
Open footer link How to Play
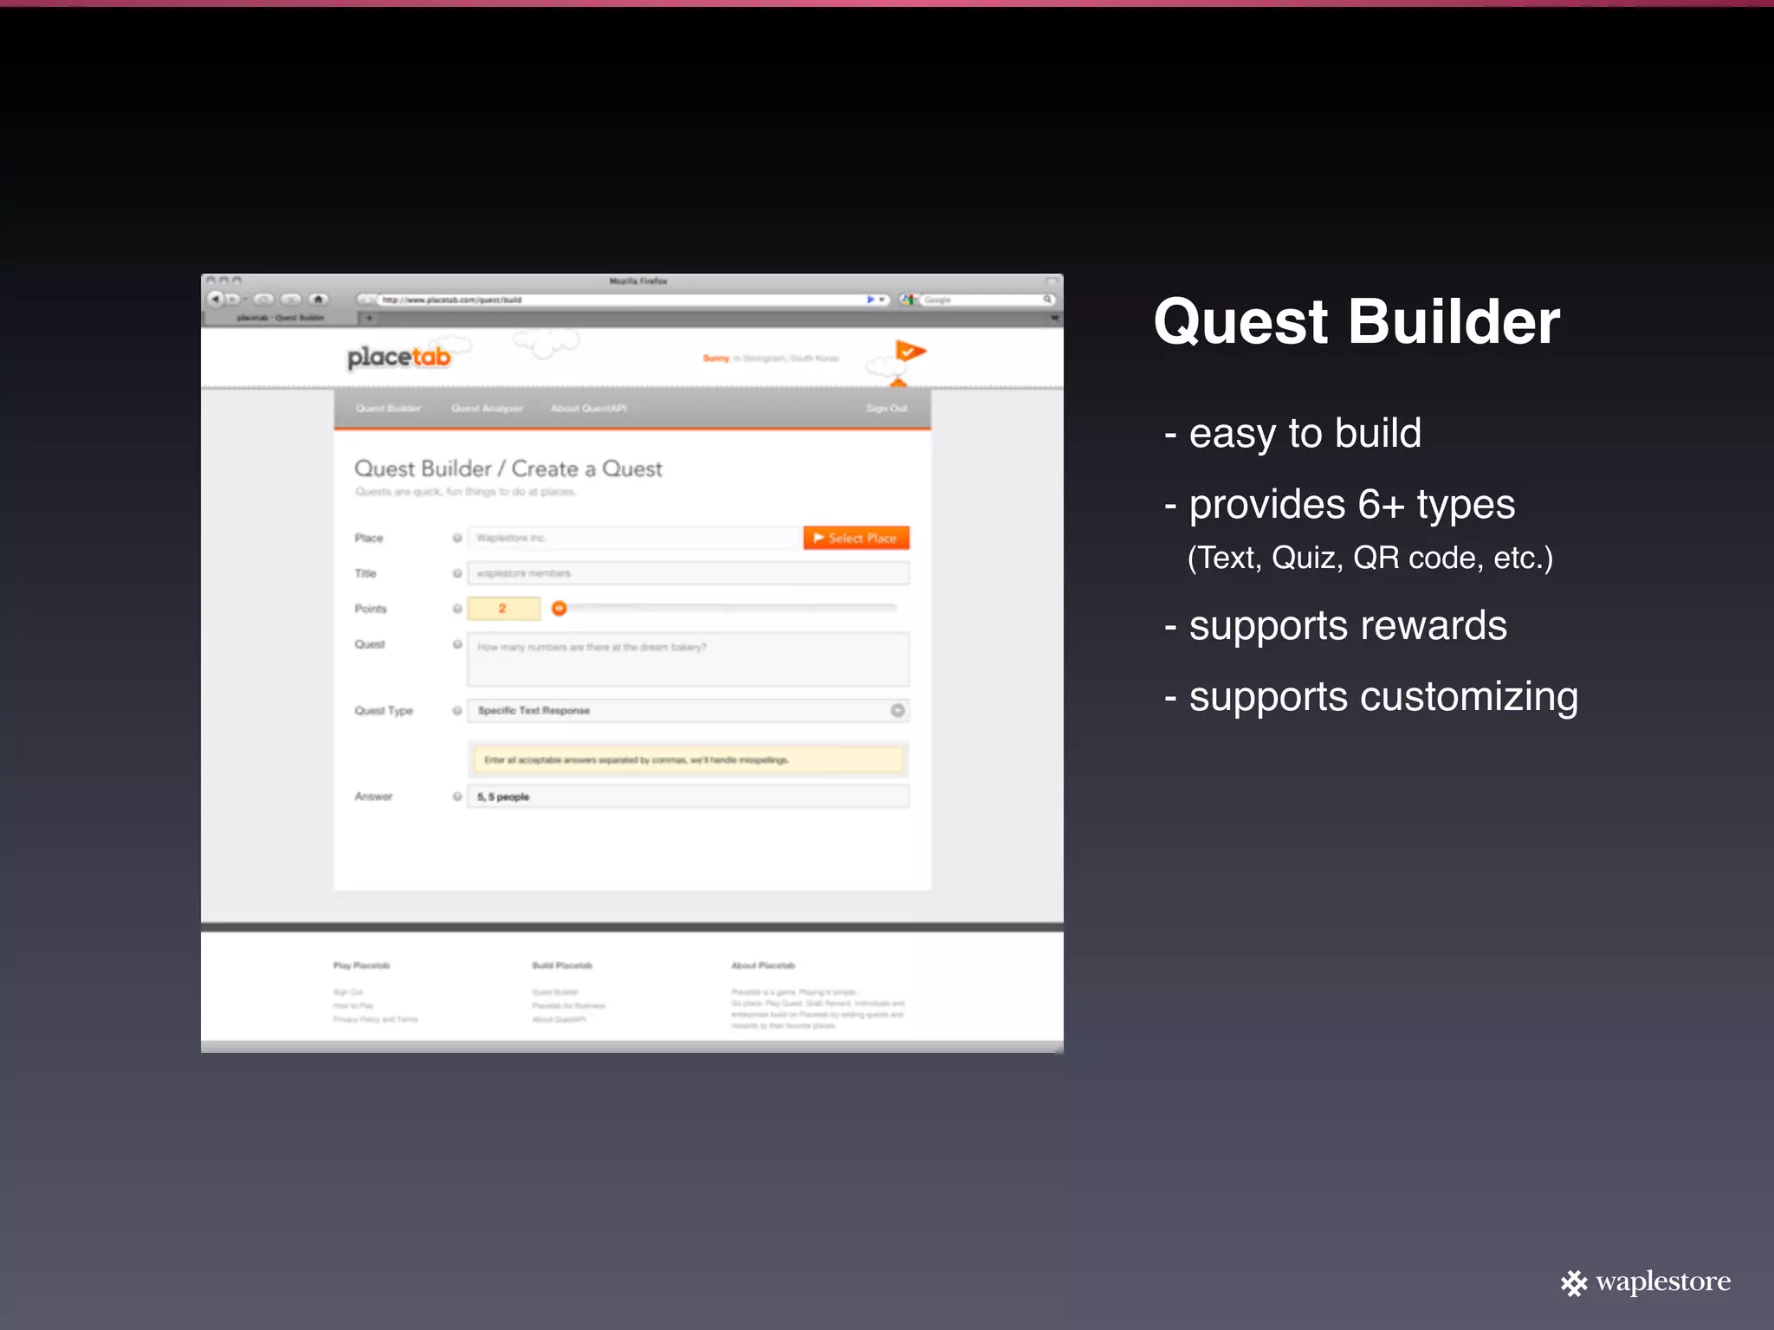click(353, 1005)
